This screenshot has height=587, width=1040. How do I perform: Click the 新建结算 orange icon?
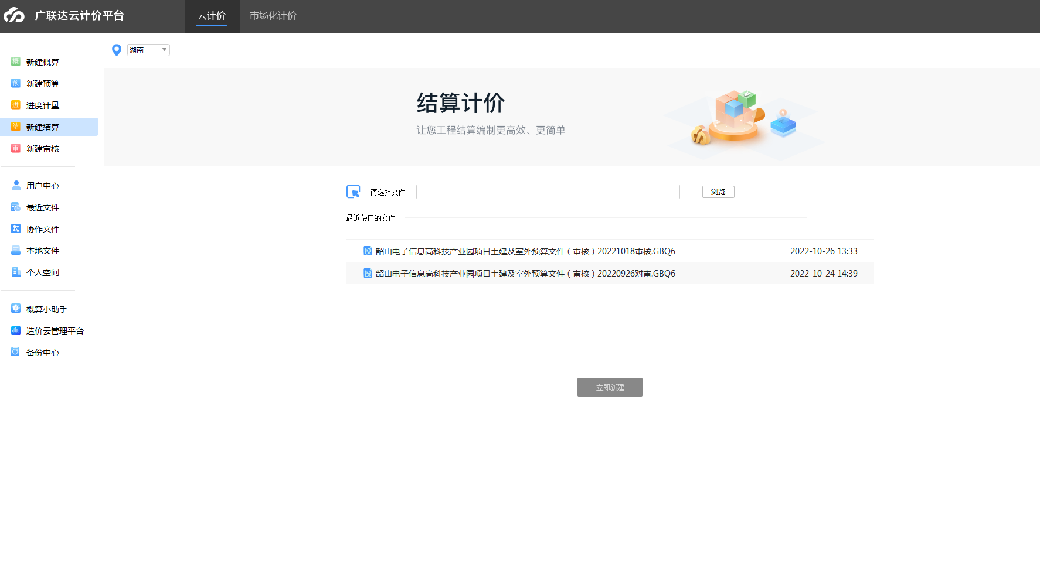coord(16,127)
